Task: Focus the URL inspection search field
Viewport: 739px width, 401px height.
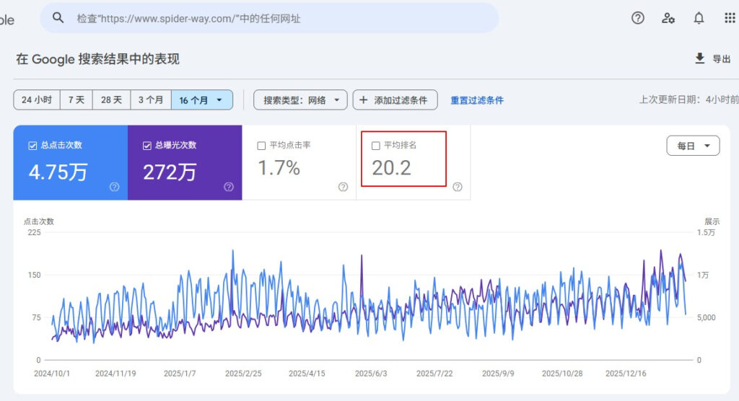Action: pyautogui.click(x=281, y=18)
